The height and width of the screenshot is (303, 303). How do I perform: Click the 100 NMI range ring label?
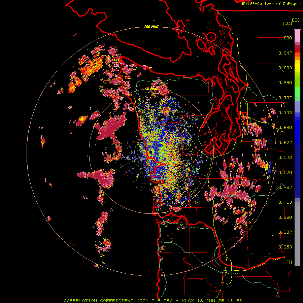pos(151,27)
